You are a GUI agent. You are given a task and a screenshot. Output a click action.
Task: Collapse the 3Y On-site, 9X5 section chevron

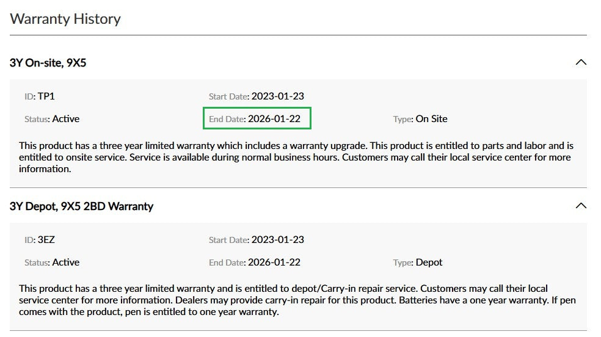[x=581, y=62]
